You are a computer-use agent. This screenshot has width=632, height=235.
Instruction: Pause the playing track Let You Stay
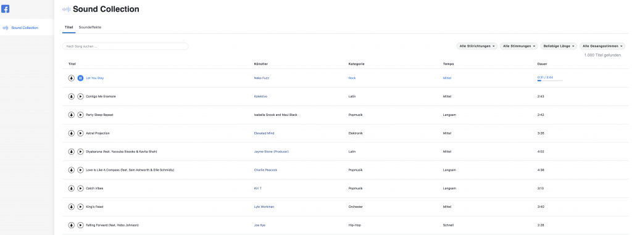(x=81, y=78)
